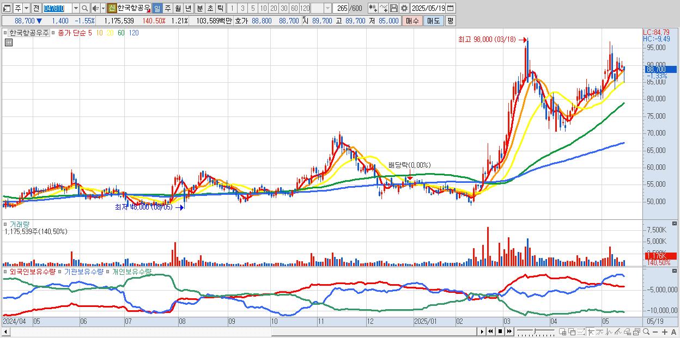Click the fast-forward button in bottom toolbar

point(509,331)
